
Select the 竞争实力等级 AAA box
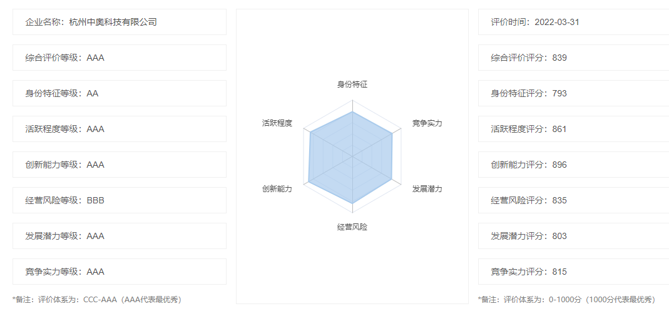coord(120,272)
